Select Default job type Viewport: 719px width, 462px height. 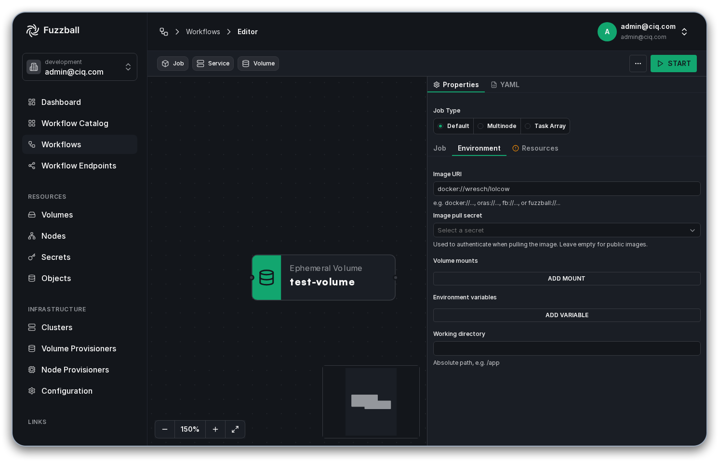pyautogui.click(x=453, y=126)
